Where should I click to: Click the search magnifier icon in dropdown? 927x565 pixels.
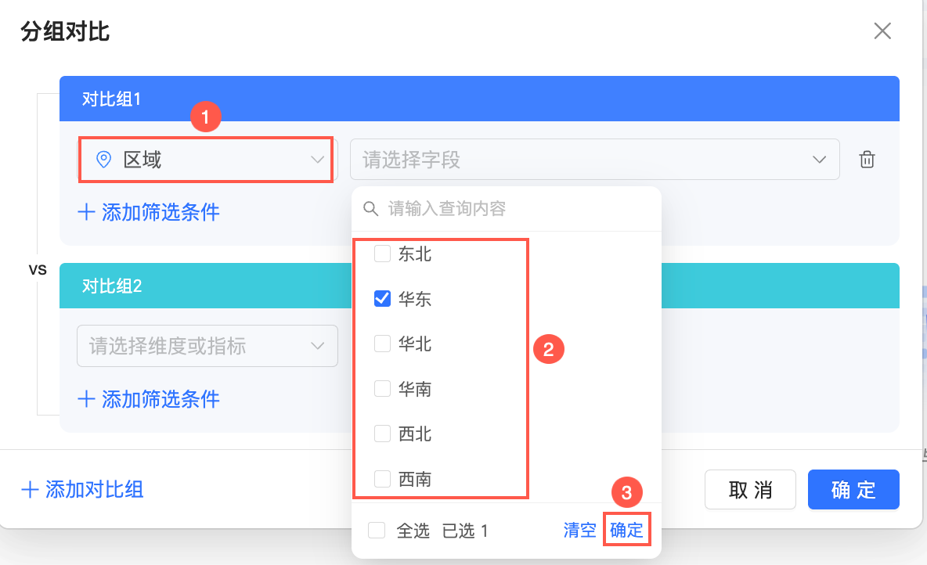click(371, 209)
